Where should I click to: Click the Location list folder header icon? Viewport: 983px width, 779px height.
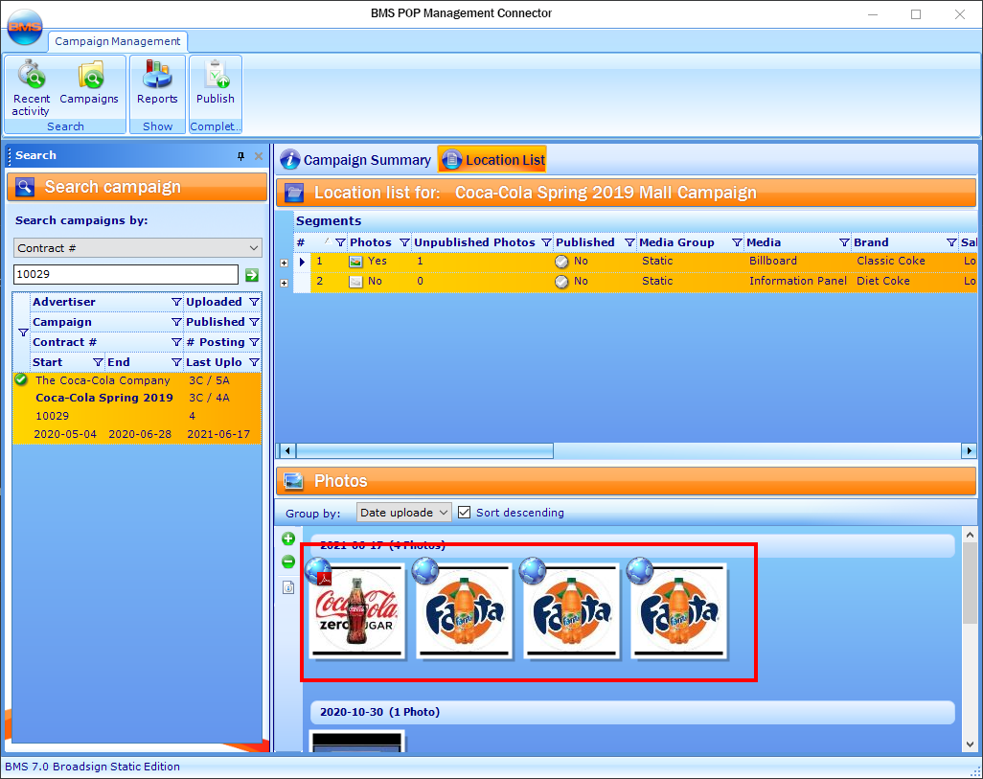(293, 193)
